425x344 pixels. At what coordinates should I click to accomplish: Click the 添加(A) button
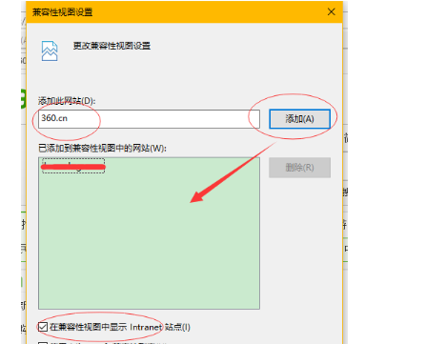point(300,119)
